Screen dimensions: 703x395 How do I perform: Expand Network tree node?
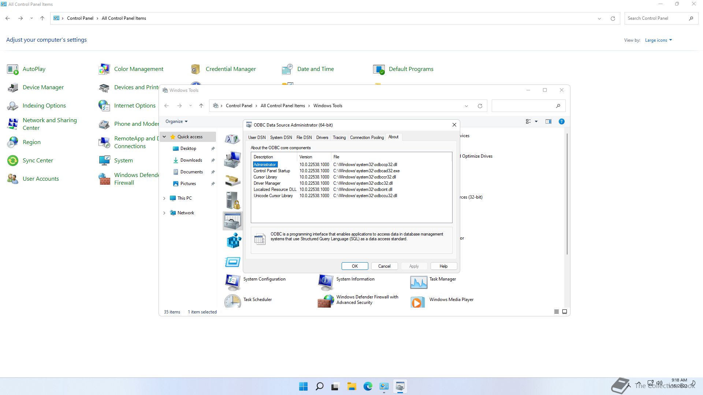pos(164,213)
